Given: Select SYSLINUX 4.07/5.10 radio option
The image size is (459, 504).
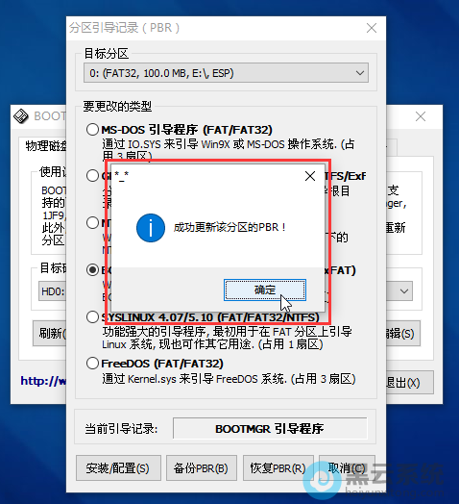Looking at the screenshot, I should coord(92,317).
